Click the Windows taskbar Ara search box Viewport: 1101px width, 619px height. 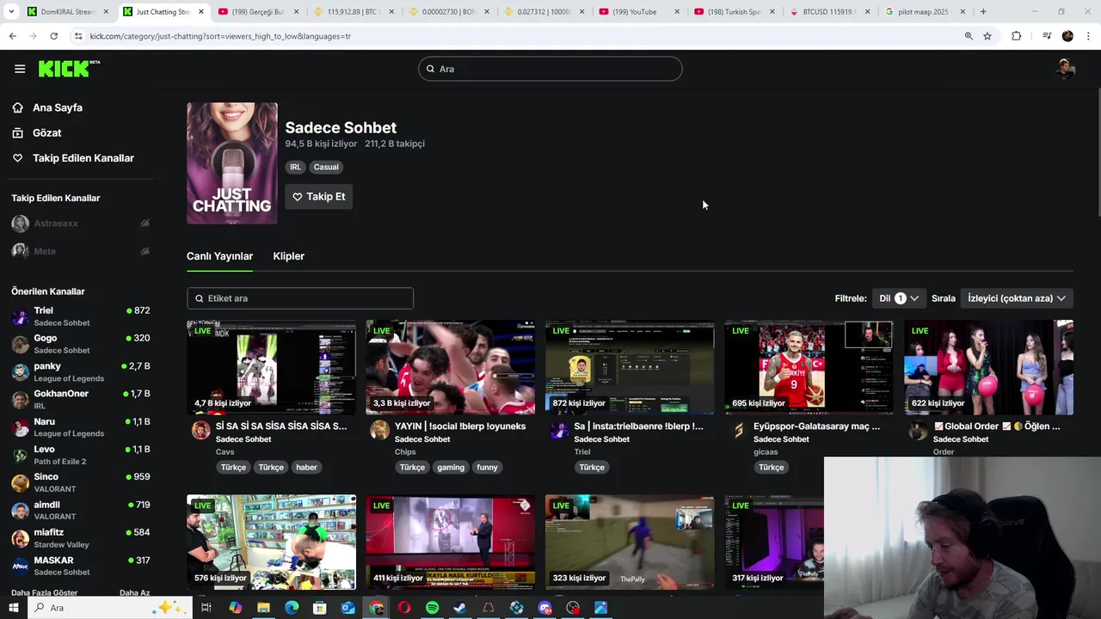pos(110,608)
